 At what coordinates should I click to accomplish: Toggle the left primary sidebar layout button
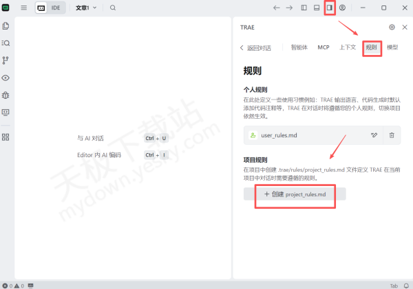[x=304, y=8]
